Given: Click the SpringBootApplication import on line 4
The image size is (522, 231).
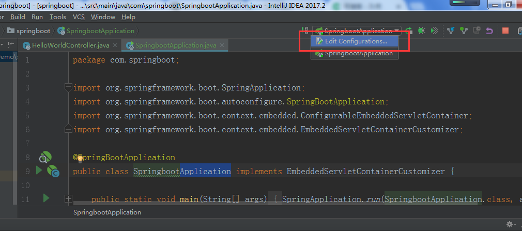Looking at the screenshot, I should [335, 101].
